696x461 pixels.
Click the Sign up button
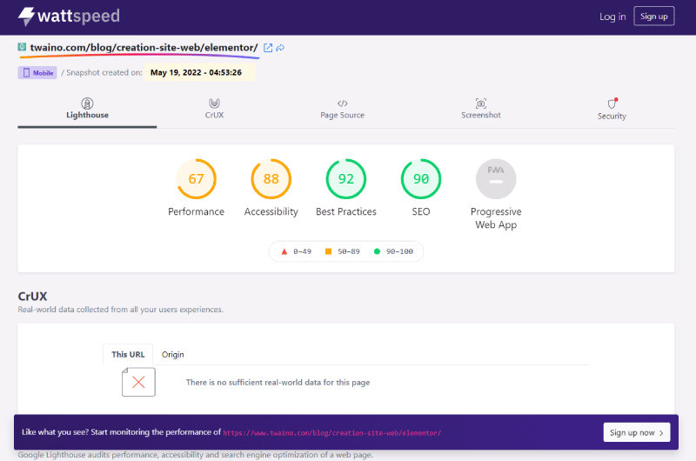point(654,17)
